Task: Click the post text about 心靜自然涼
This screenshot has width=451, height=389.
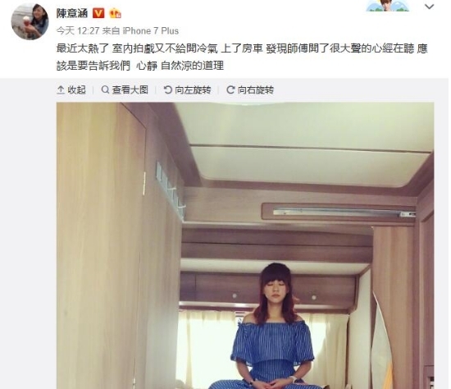Action: coord(242,57)
